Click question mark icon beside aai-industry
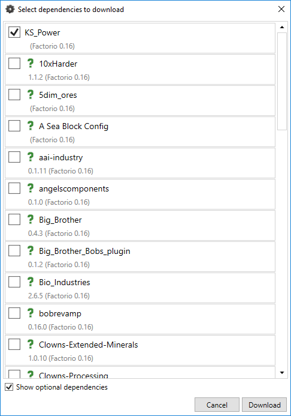The width and height of the screenshot is (291, 416). [x=31, y=157]
